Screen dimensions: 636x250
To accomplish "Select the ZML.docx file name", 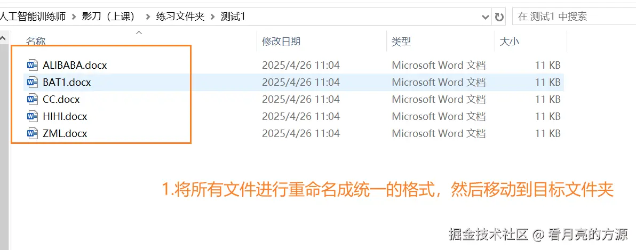I will point(65,133).
